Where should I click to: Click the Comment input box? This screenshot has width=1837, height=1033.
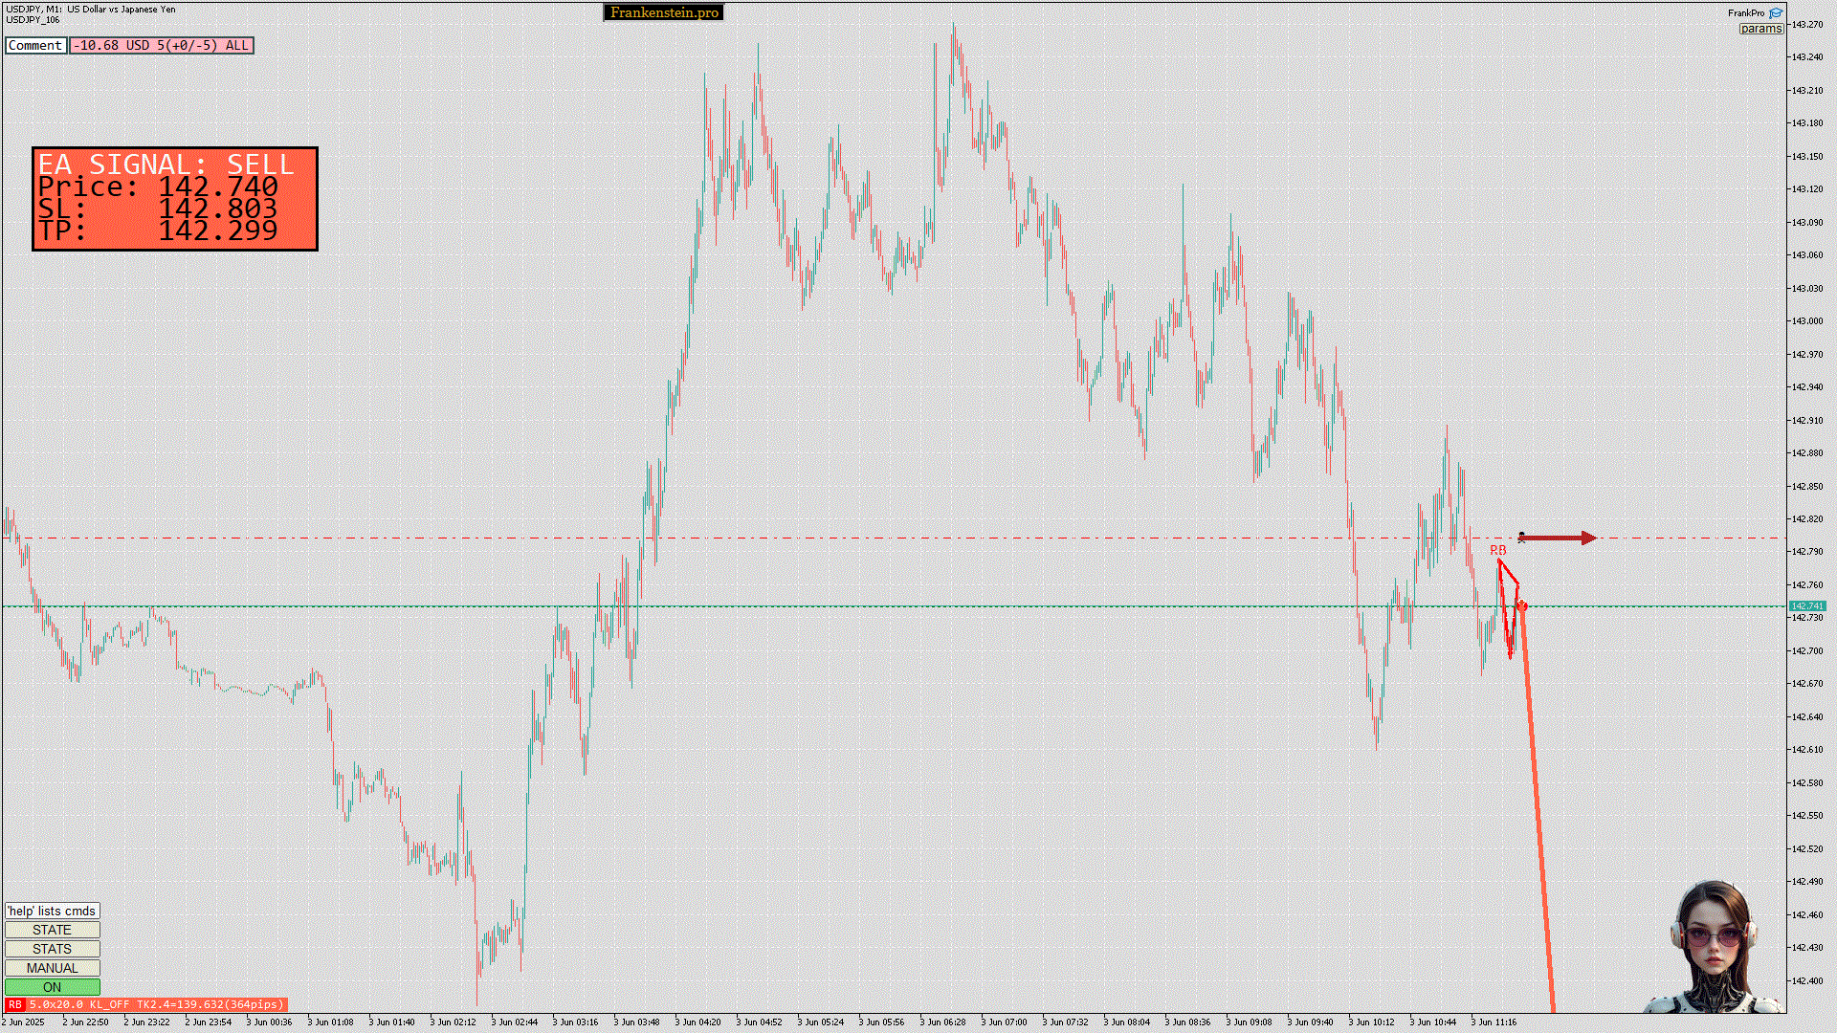(x=35, y=45)
